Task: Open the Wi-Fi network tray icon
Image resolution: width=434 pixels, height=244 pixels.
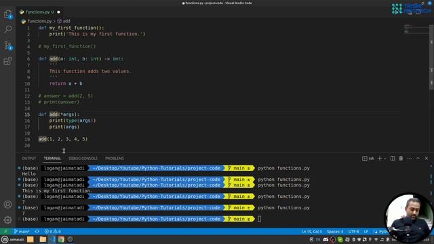Action: [376, 239]
